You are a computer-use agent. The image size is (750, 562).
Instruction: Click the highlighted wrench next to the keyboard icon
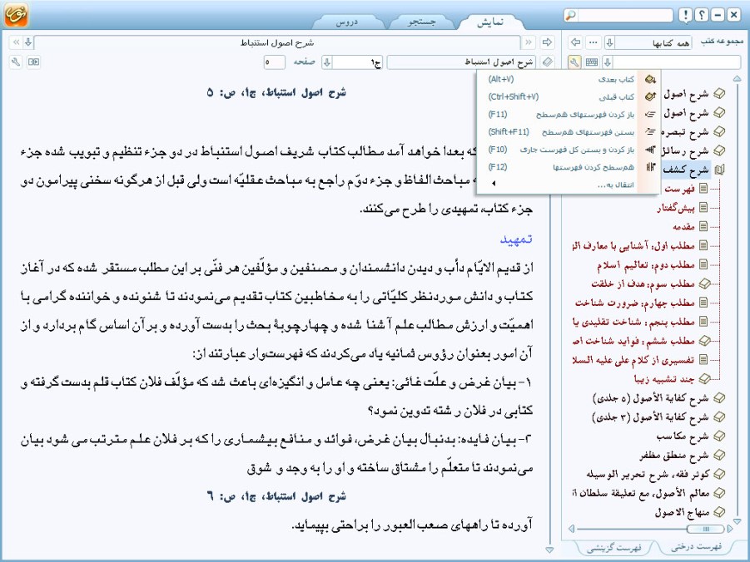574,62
